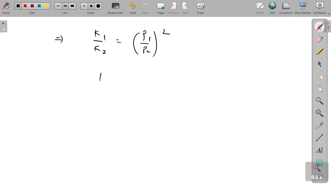
Task: Choose the Interact (play) tool
Action: pyautogui.click(x=319, y=76)
